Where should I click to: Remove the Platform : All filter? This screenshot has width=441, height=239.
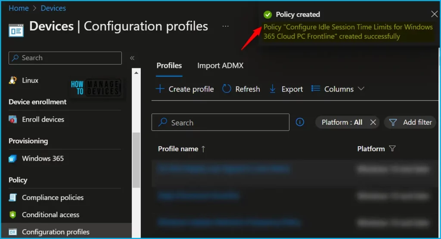[373, 122]
